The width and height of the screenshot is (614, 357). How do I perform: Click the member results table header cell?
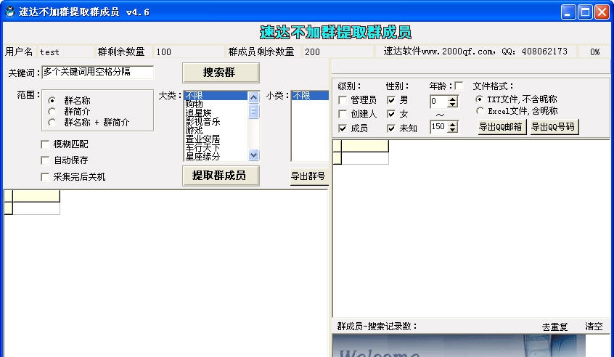pos(365,146)
